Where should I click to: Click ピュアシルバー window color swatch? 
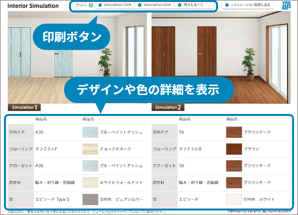(x=90, y=200)
